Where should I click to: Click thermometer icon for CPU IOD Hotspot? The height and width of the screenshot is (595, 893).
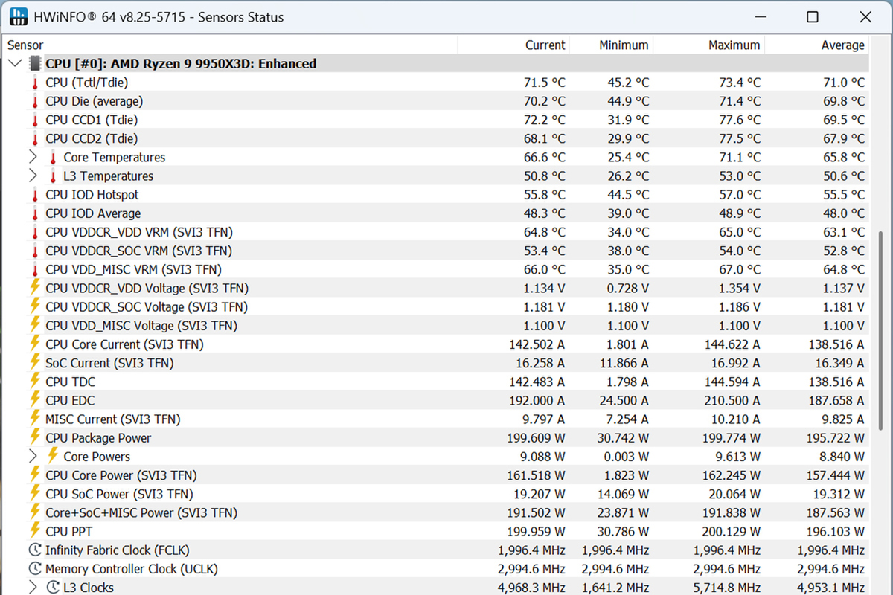click(x=34, y=195)
